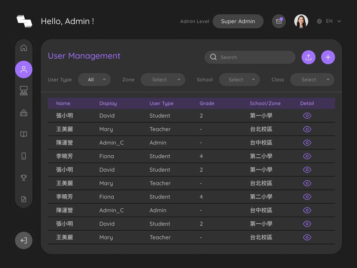This screenshot has width=357, height=268.
Task: Expand the EN language chevron
Action: (339, 21)
